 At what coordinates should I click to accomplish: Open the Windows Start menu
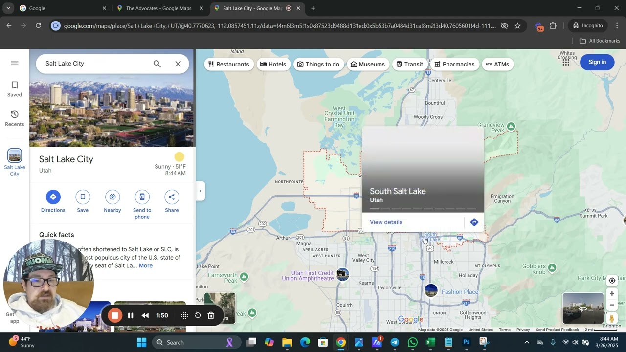point(141,342)
